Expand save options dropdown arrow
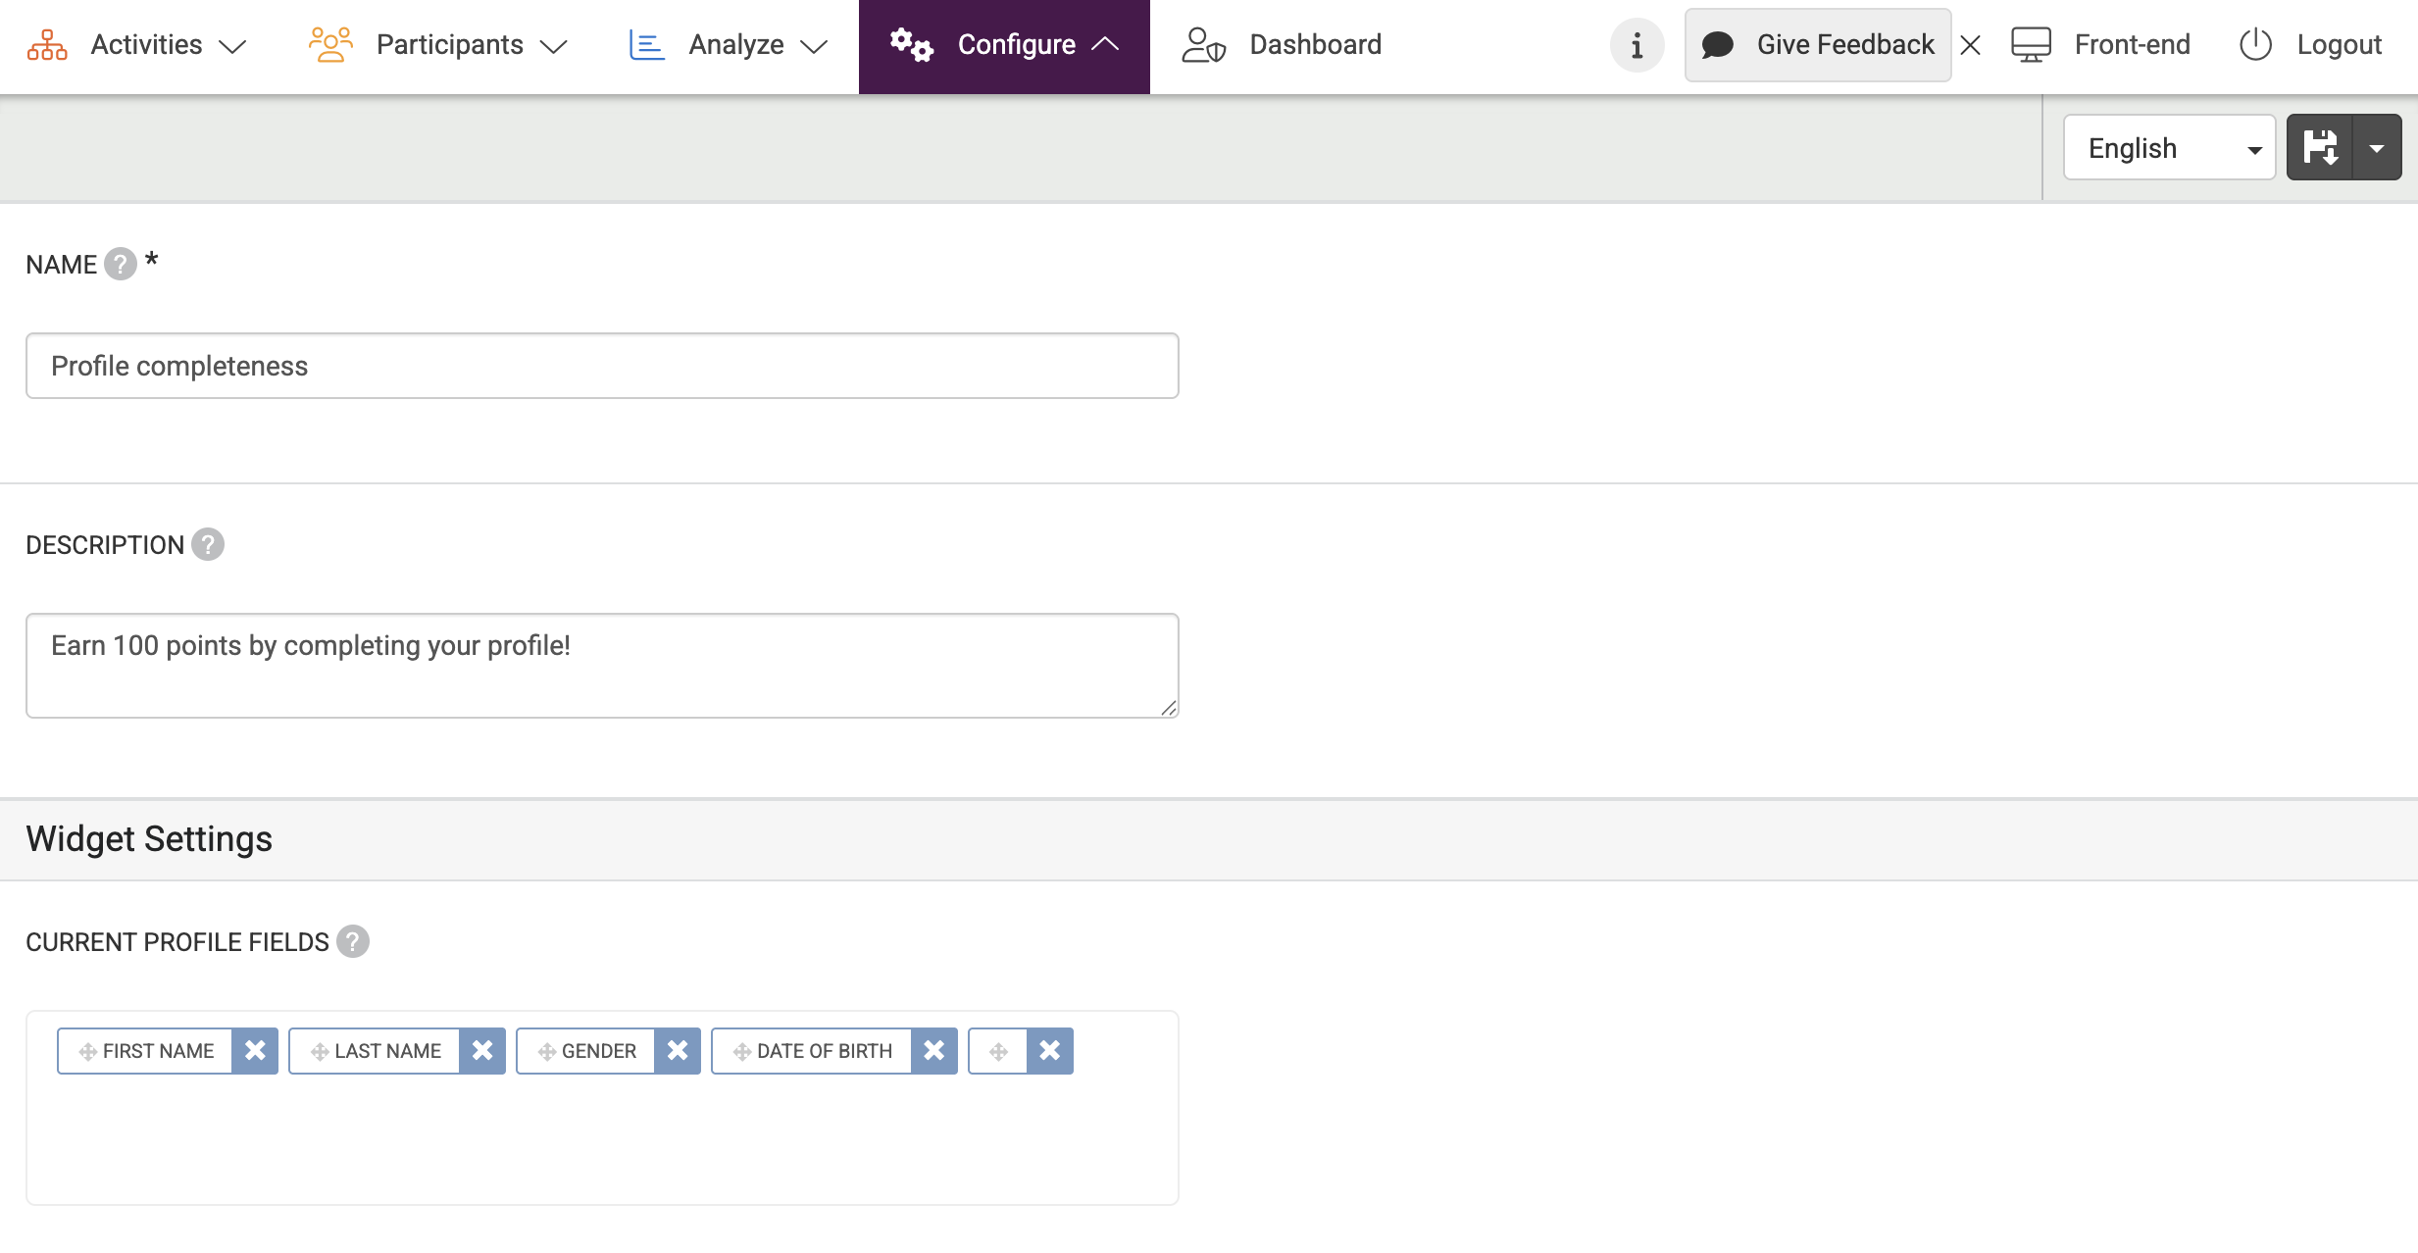The width and height of the screenshot is (2418, 1253). tap(2377, 148)
